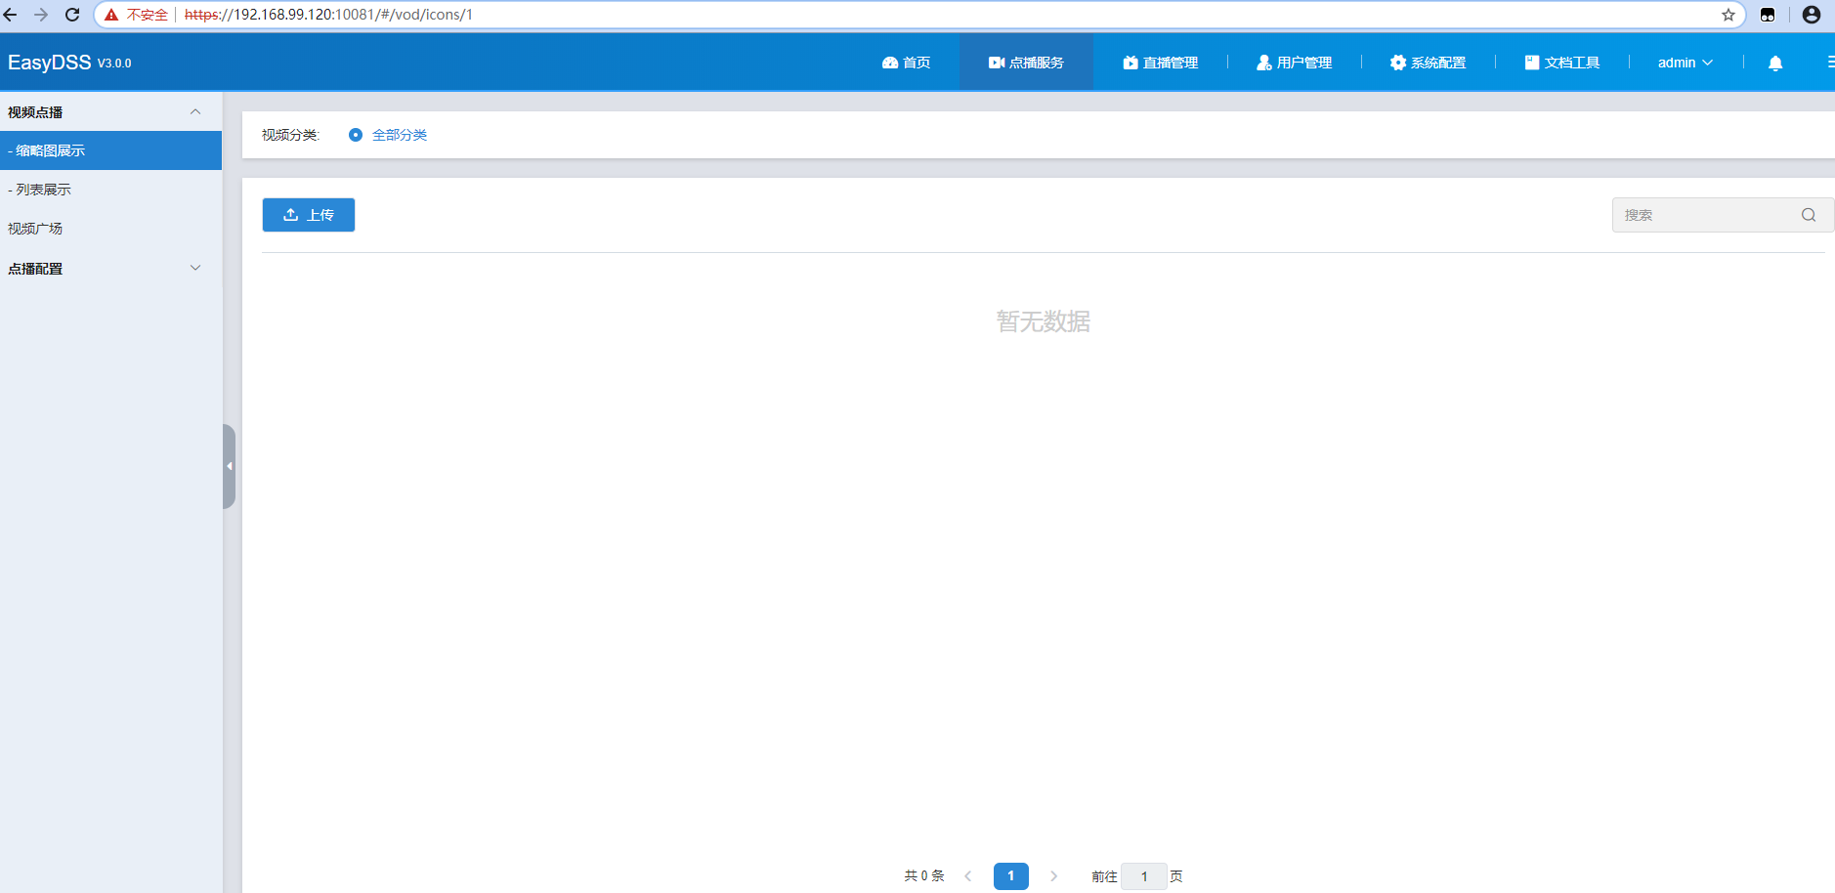This screenshot has width=1835, height=893.
Task: Click the browser address bar URL
Action: (x=328, y=15)
